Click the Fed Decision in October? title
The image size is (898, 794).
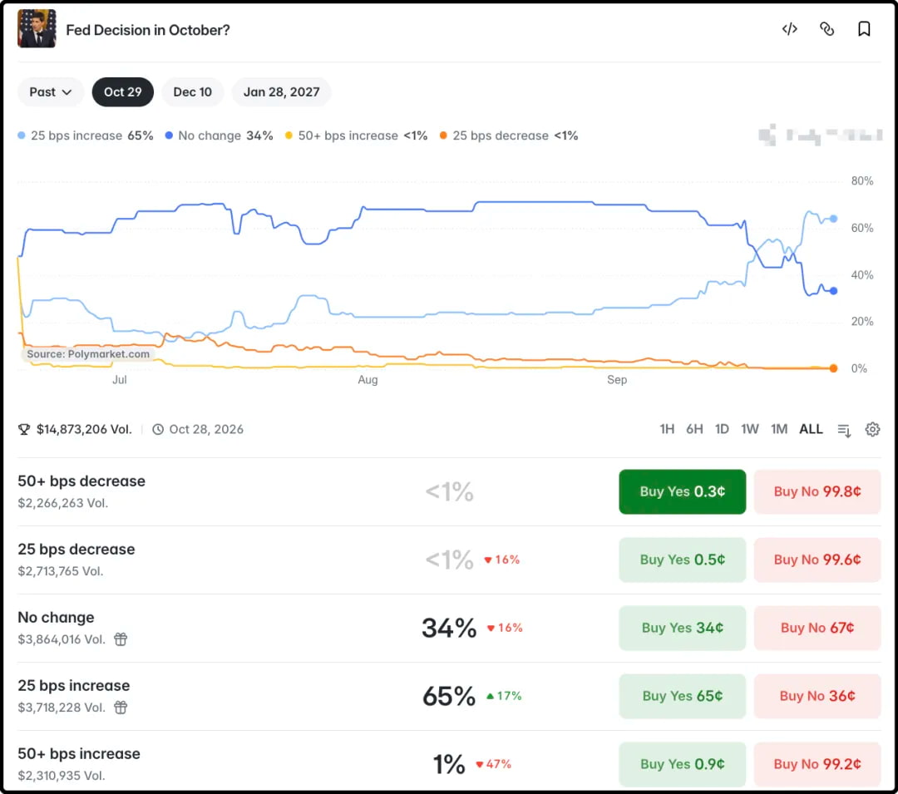(x=148, y=30)
